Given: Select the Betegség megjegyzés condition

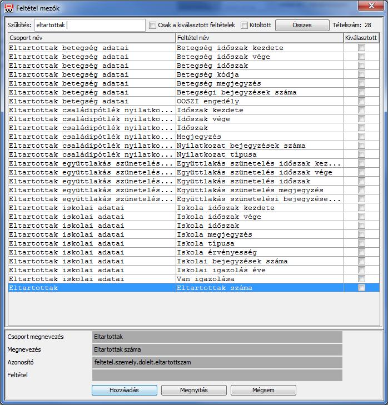Looking at the screenshot, I should point(194,83).
